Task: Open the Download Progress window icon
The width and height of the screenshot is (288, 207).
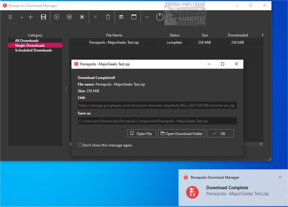Action: (121, 17)
